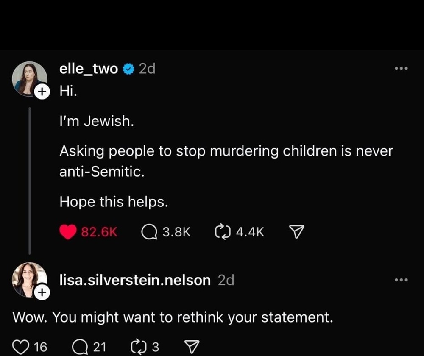Unlike elle_two's post via red heart

coord(69,232)
